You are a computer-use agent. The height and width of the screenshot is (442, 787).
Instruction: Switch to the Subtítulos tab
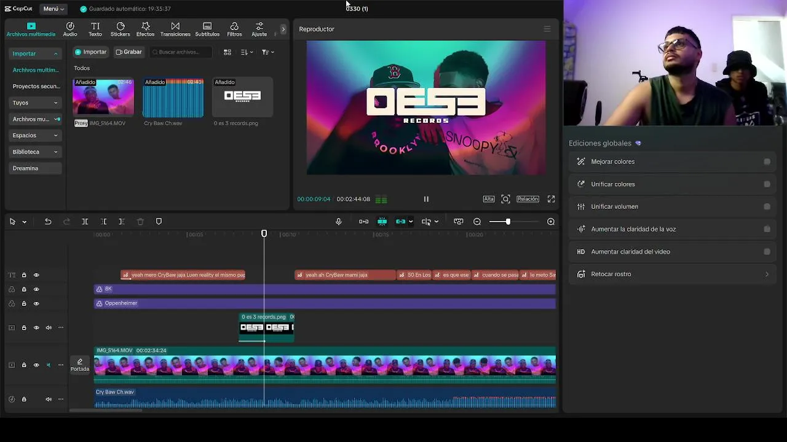coord(207,29)
